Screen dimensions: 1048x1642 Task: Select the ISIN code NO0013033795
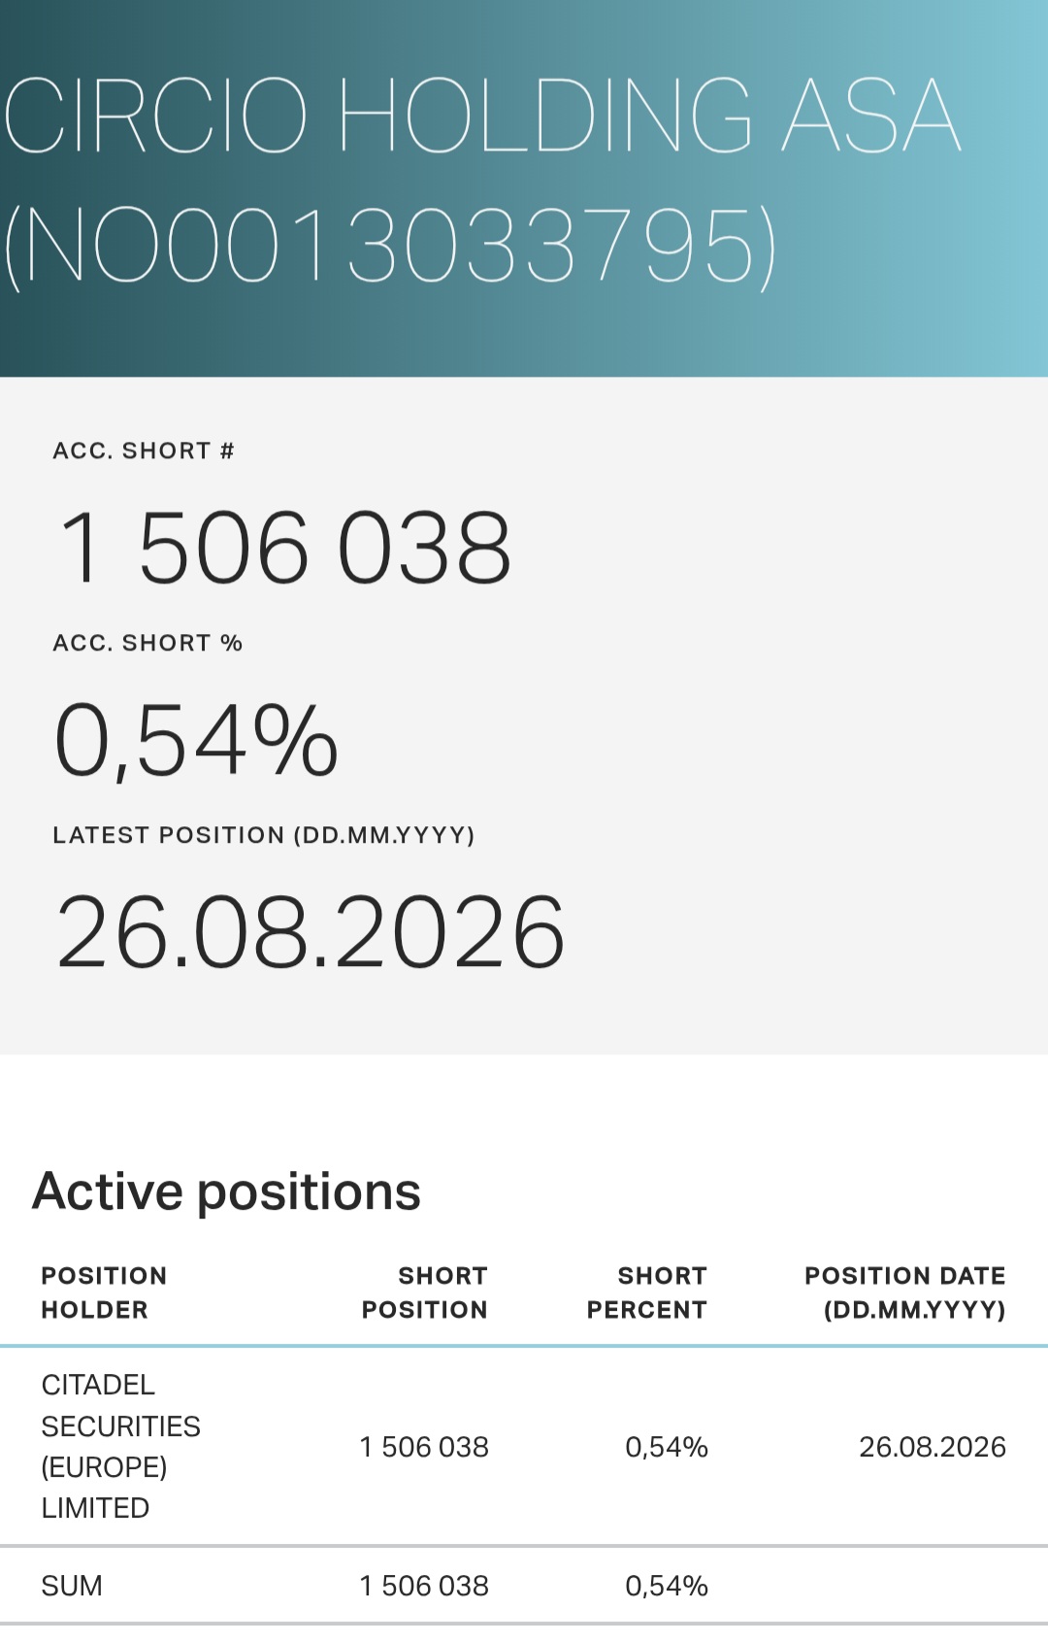[390, 246]
